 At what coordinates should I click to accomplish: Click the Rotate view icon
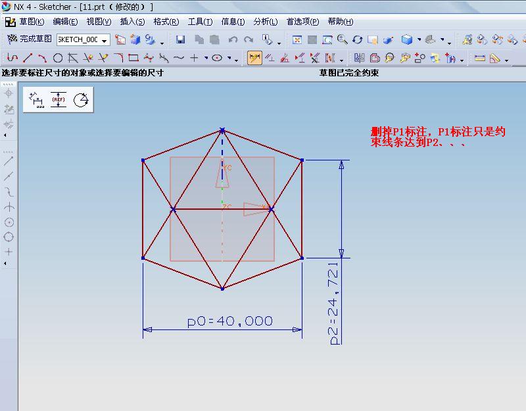tap(357, 39)
